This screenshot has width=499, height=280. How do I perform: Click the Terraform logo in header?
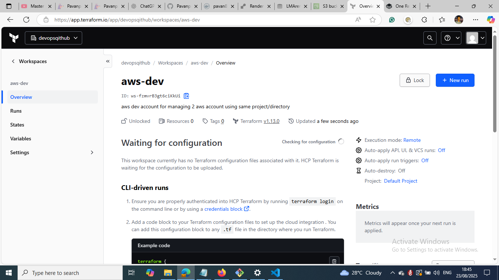[x=14, y=38]
